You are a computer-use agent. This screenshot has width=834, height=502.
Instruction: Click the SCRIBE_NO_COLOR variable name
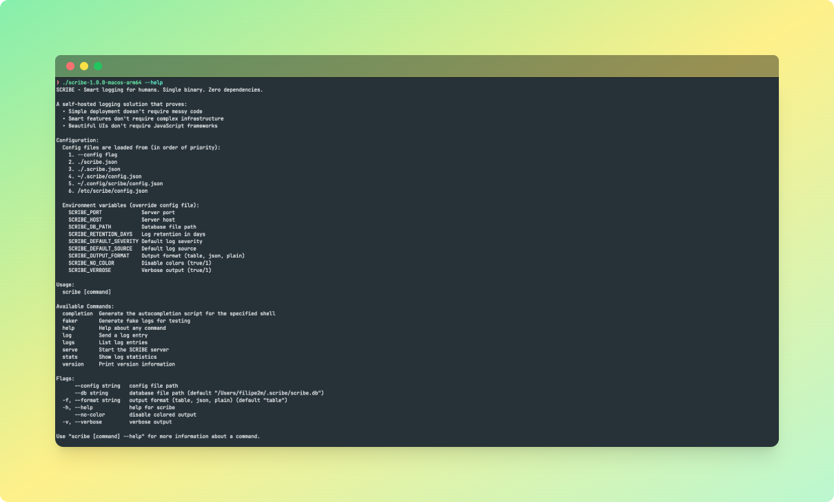91,263
